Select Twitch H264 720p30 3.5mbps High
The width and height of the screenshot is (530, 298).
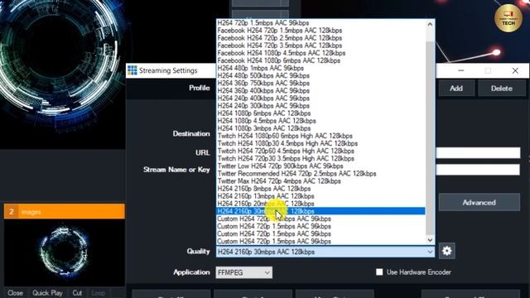[x=320, y=158]
